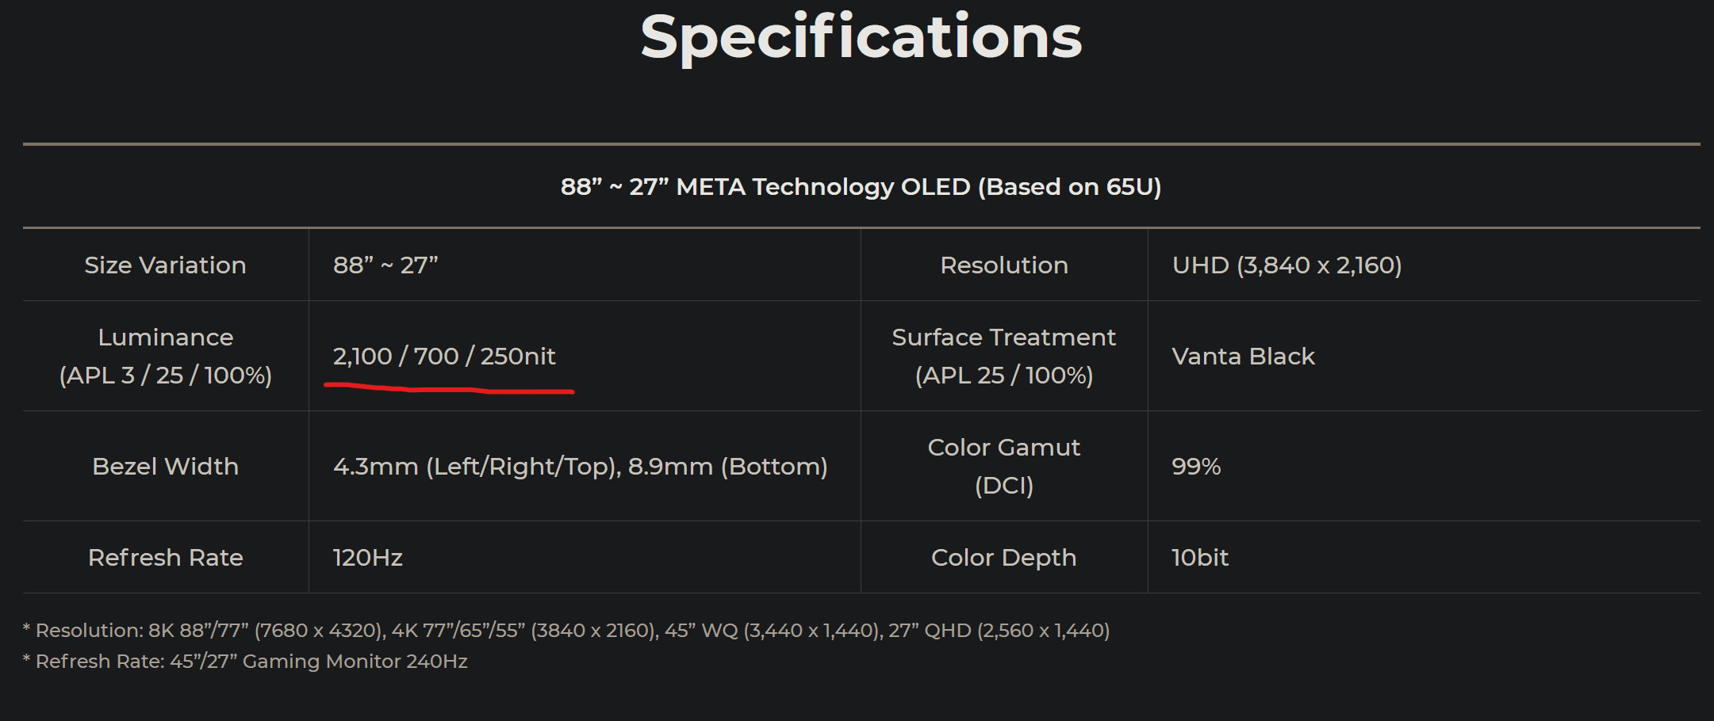Image resolution: width=1714 pixels, height=721 pixels.
Task: Click the Specifications heading
Action: pos(861,37)
